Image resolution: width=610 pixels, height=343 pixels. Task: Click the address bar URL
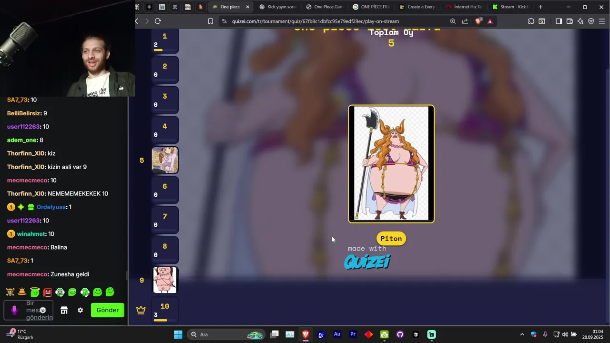tap(315, 21)
